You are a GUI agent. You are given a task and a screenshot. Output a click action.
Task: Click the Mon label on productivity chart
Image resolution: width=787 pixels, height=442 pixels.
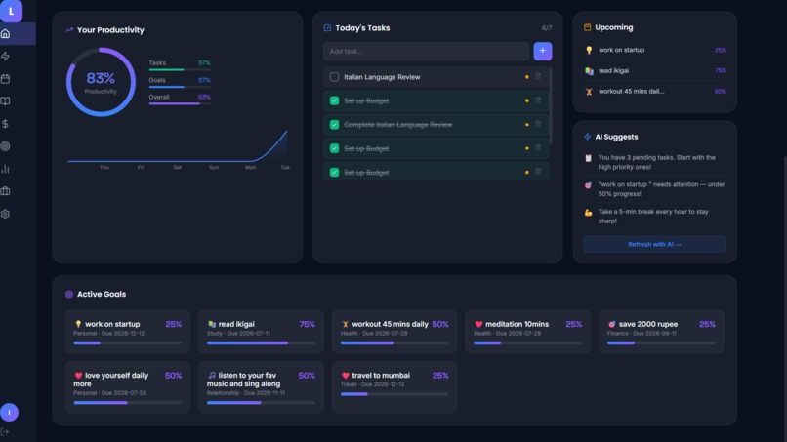(x=250, y=167)
